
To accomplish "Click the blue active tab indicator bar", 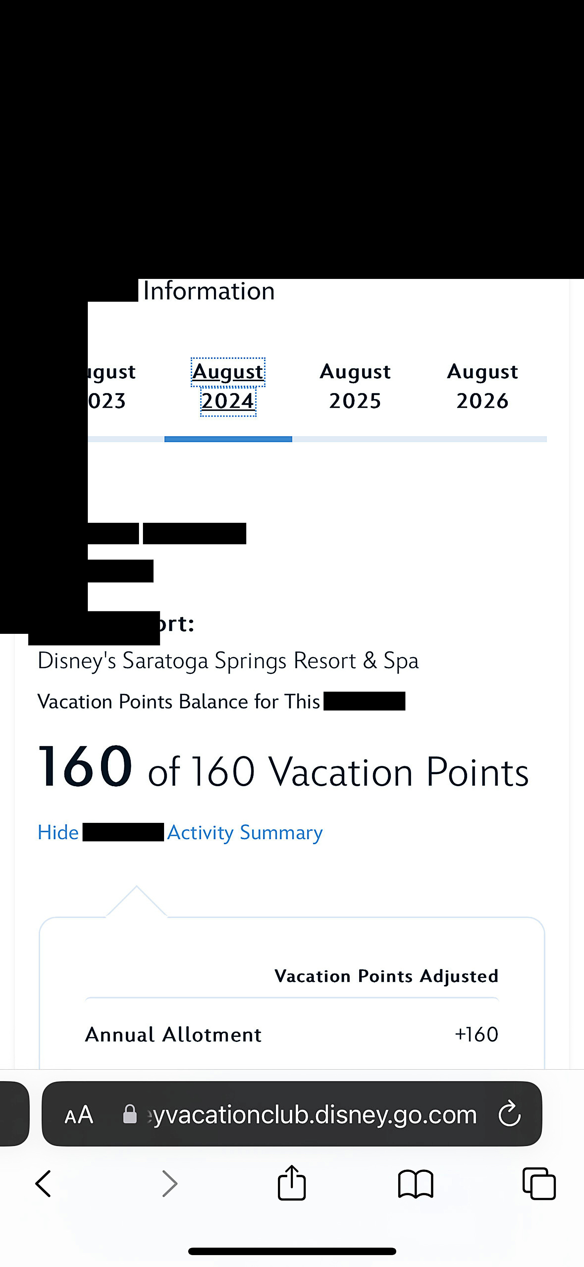I will [x=228, y=439].
